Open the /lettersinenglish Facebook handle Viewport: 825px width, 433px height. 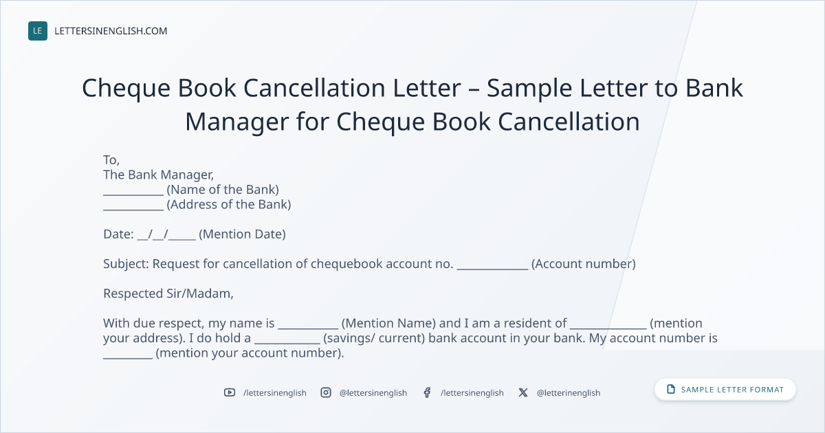(472, 392)
